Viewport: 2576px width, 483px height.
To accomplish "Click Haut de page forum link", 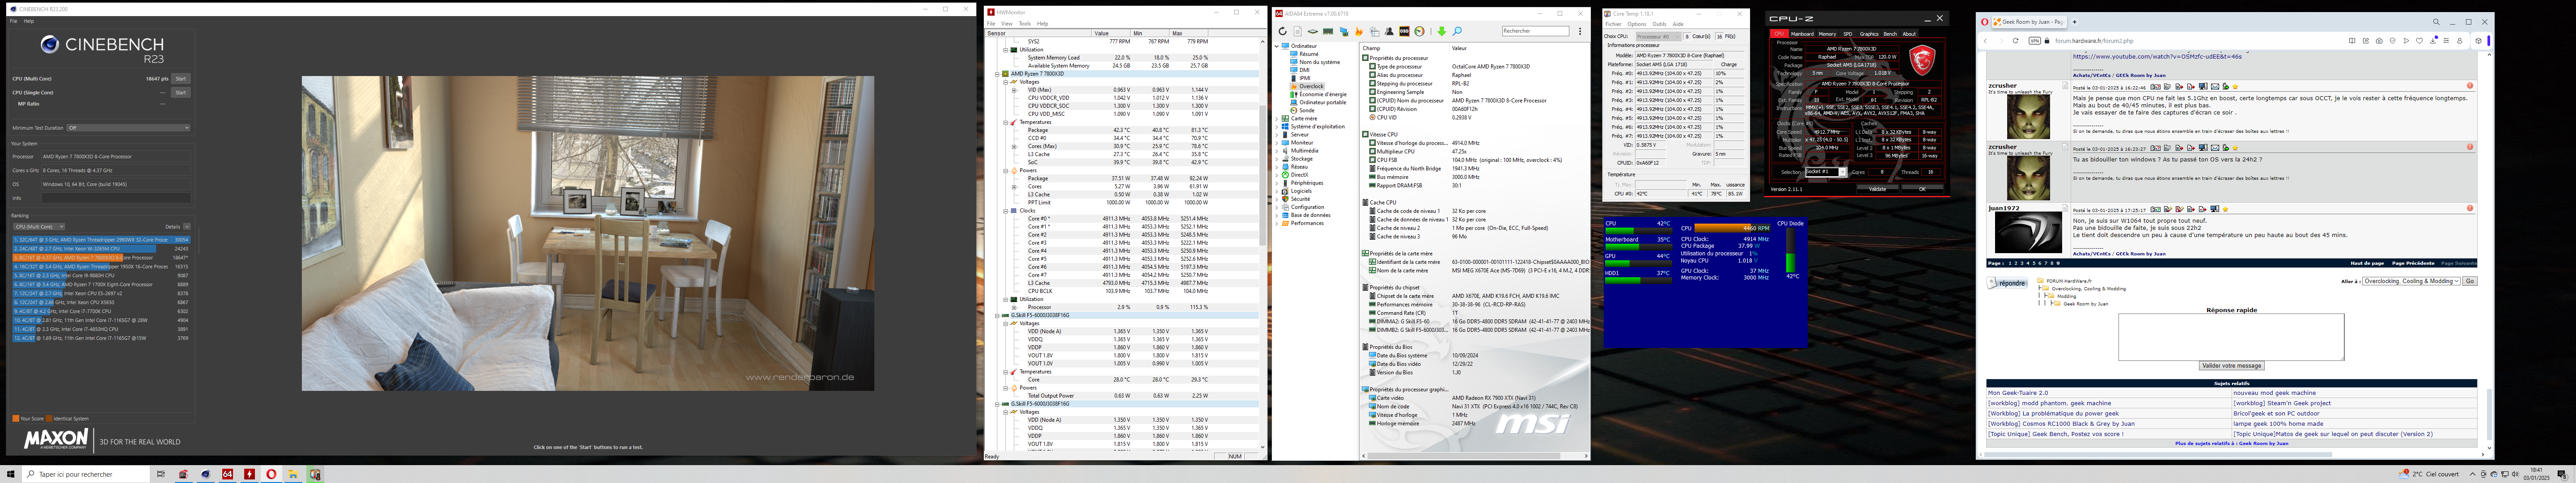I will click(2367, 263).
